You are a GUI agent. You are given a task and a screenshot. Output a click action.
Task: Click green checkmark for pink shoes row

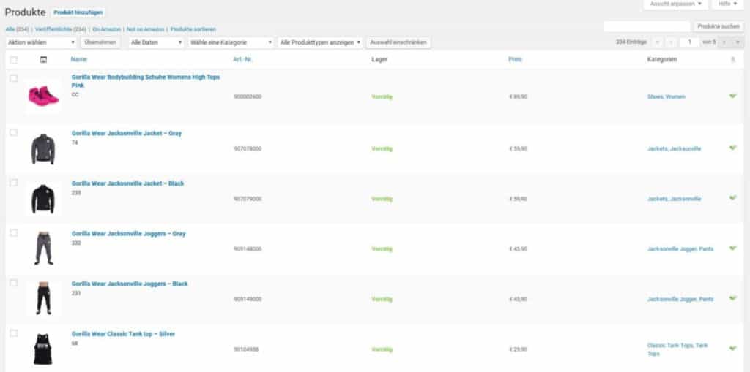click(x=733, y=96)
